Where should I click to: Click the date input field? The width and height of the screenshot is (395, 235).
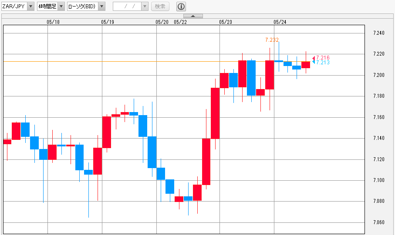click(x=127, y=6)
